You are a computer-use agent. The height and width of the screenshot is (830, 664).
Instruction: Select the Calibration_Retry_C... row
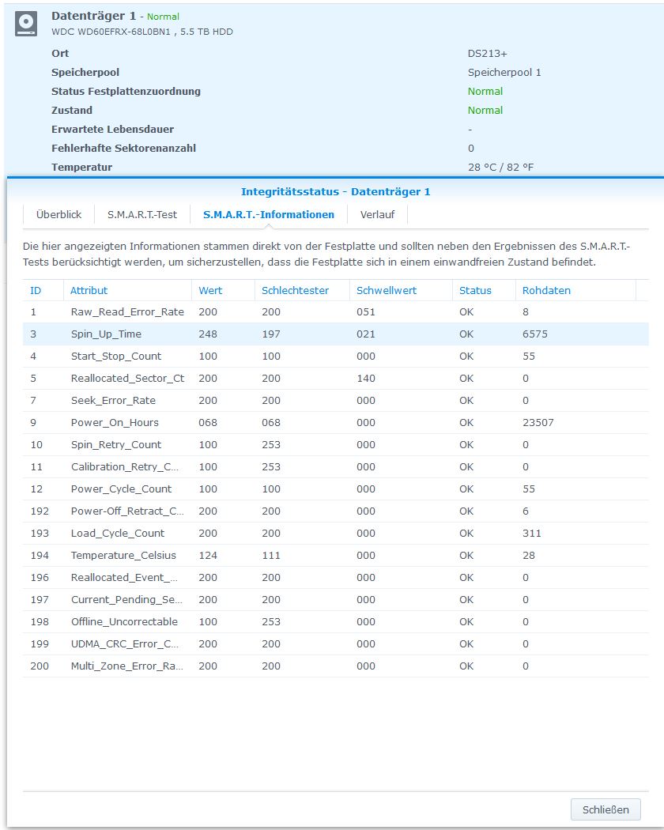(336, 467)
